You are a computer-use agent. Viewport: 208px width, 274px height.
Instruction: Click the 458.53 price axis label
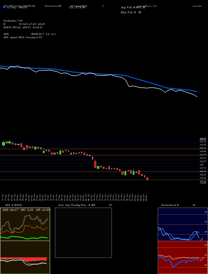[203, 158]
